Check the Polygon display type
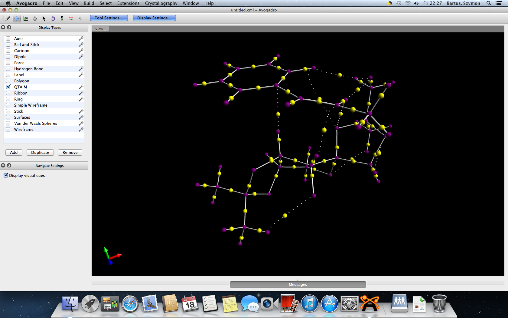The width and height of the screenshot is (508, 318). point(8,81)
